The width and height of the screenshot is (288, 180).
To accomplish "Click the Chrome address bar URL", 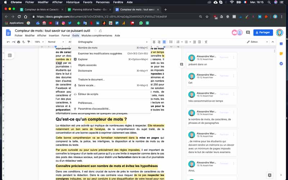I will click(x=102, y=17).
